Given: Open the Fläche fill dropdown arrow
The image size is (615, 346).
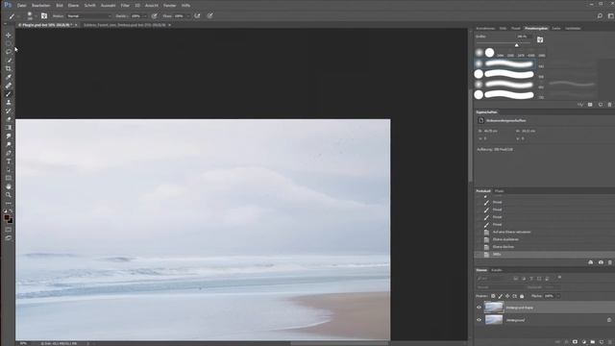Looking at the screenshot, I should (558, 296).
